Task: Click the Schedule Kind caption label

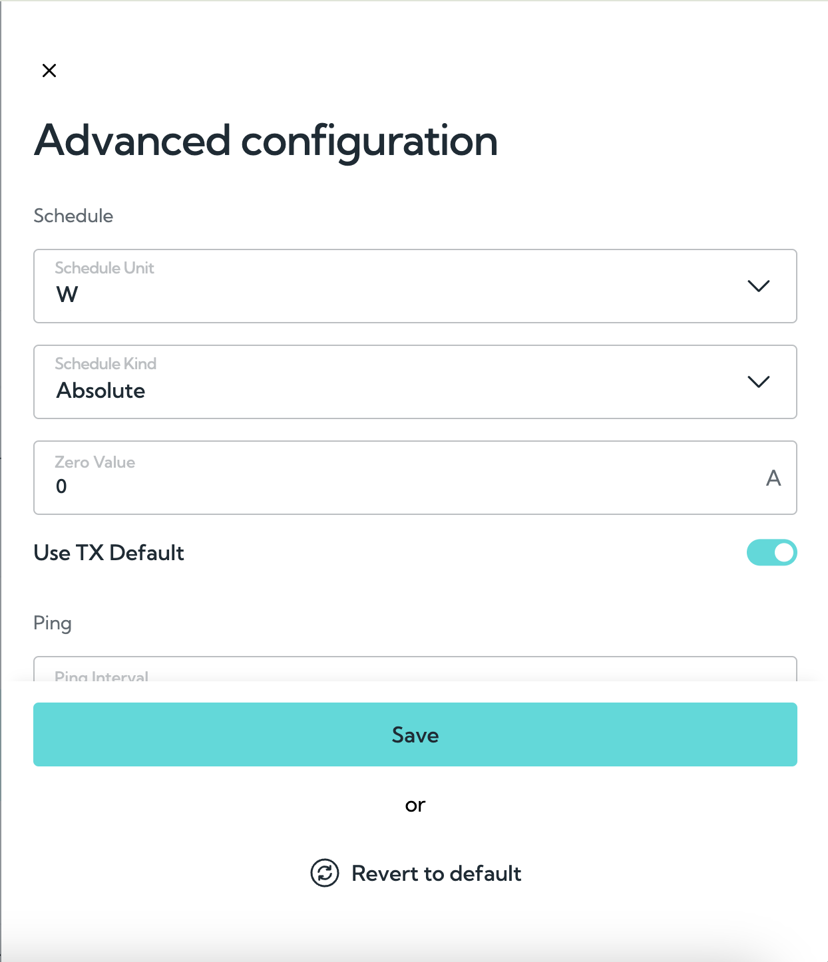Action: (x=106, y=364)
